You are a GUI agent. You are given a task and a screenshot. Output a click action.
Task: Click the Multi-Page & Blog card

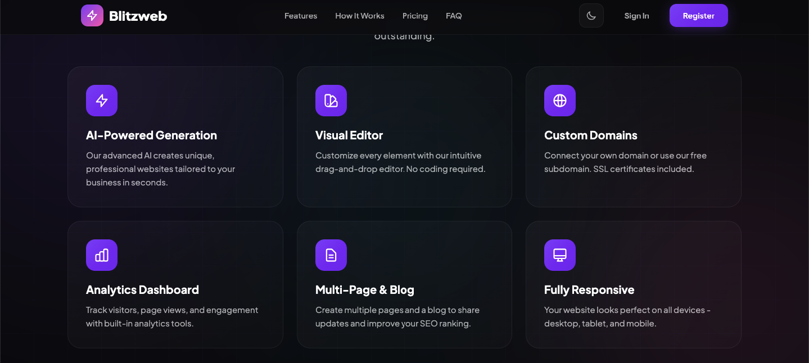coord(404,284)
